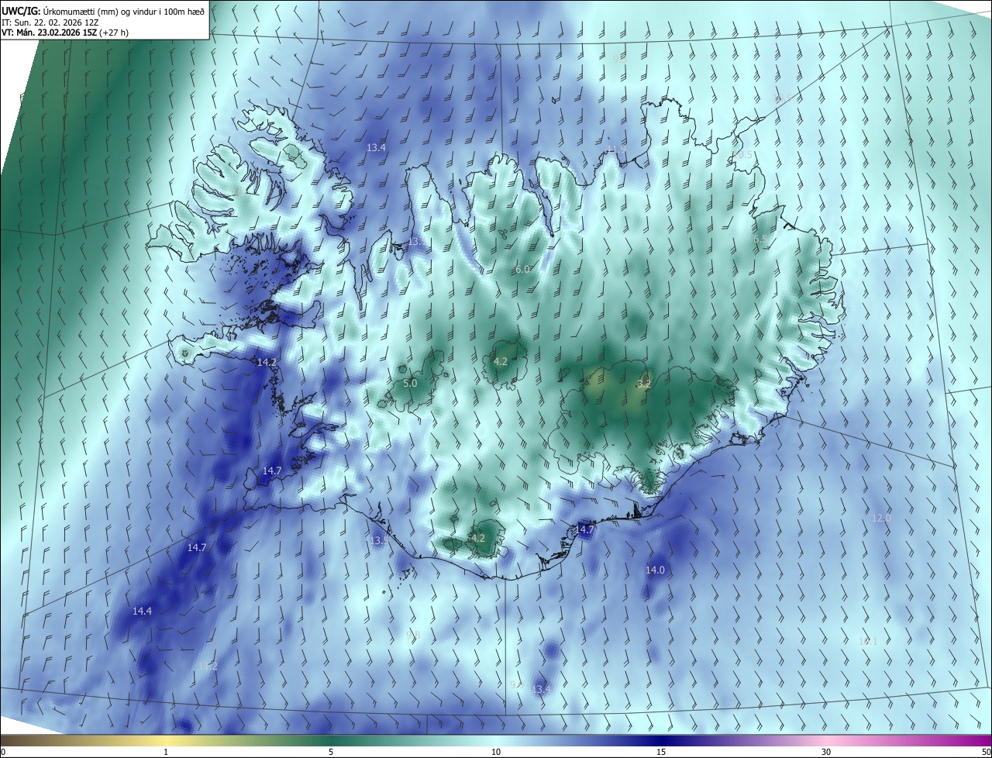Image resolution: width=992 pixels, height=758 pixels.
Task: Click the '50' tick label on the colorbar
Action: [986, 752]
